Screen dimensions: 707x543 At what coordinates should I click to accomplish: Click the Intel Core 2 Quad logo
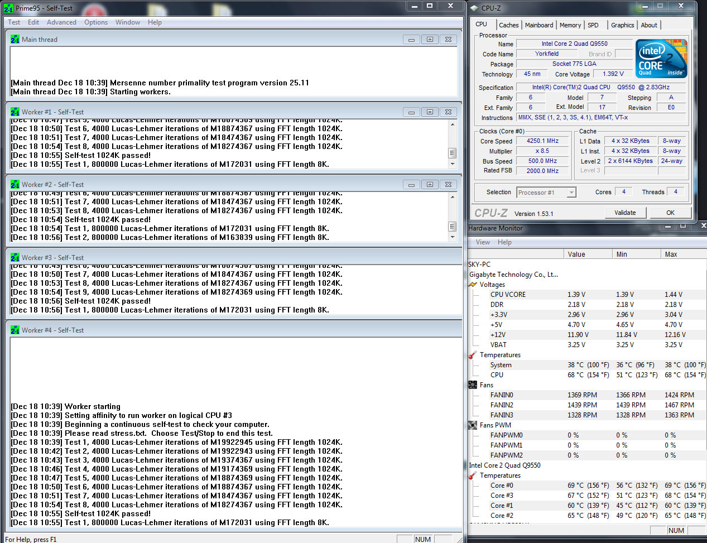click(x=661, y=59)
